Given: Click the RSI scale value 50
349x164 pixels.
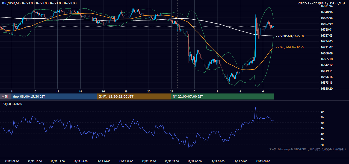Looking at the screenshot, I should [x=322, y=128].
